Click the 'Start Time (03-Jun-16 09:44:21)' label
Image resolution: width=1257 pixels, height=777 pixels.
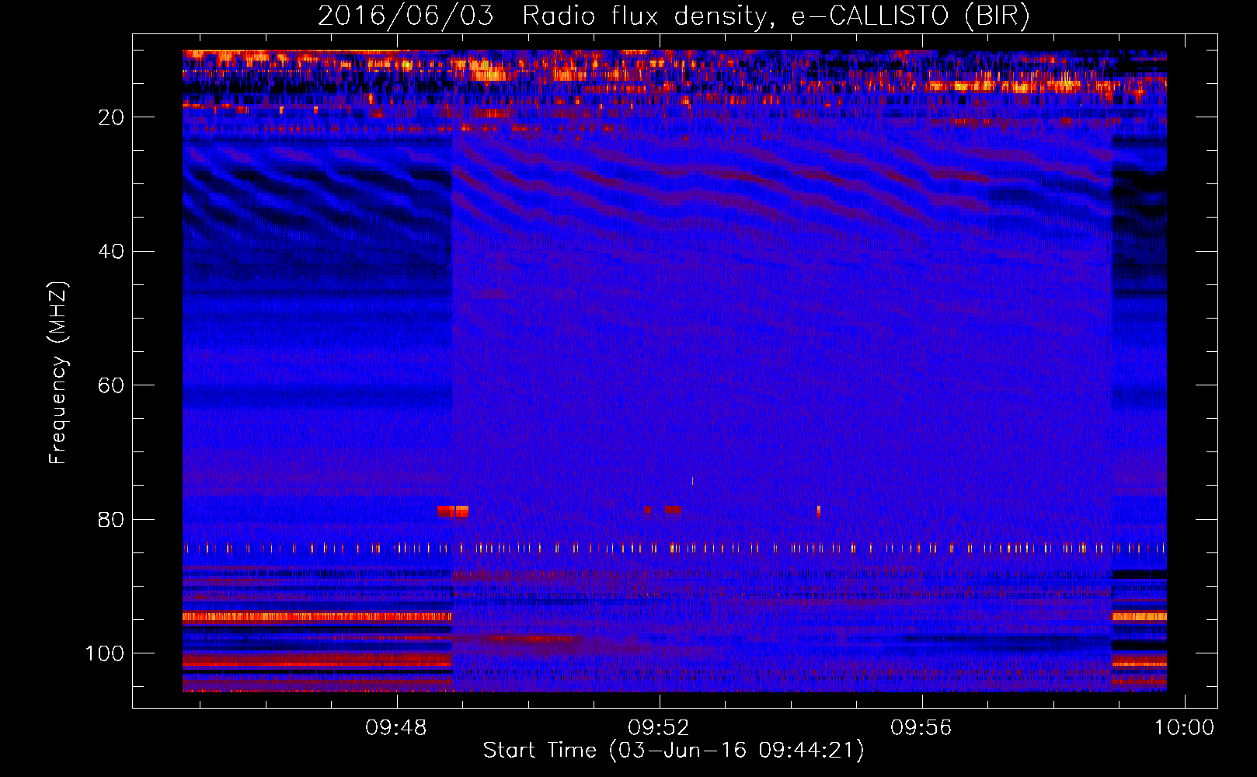click(674, 751)
